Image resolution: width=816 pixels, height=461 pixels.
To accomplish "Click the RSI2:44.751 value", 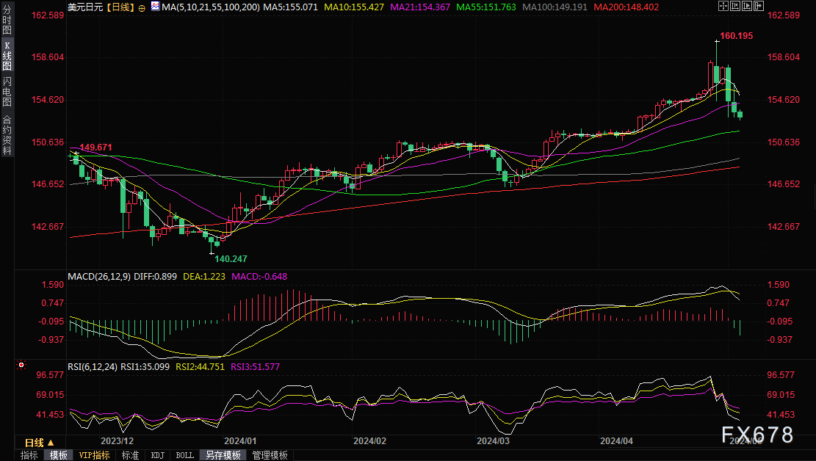I will pos(200,366).
